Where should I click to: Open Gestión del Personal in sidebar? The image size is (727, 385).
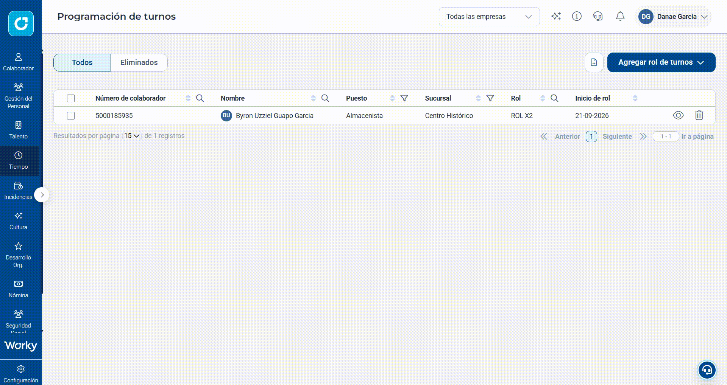(18, 96)
